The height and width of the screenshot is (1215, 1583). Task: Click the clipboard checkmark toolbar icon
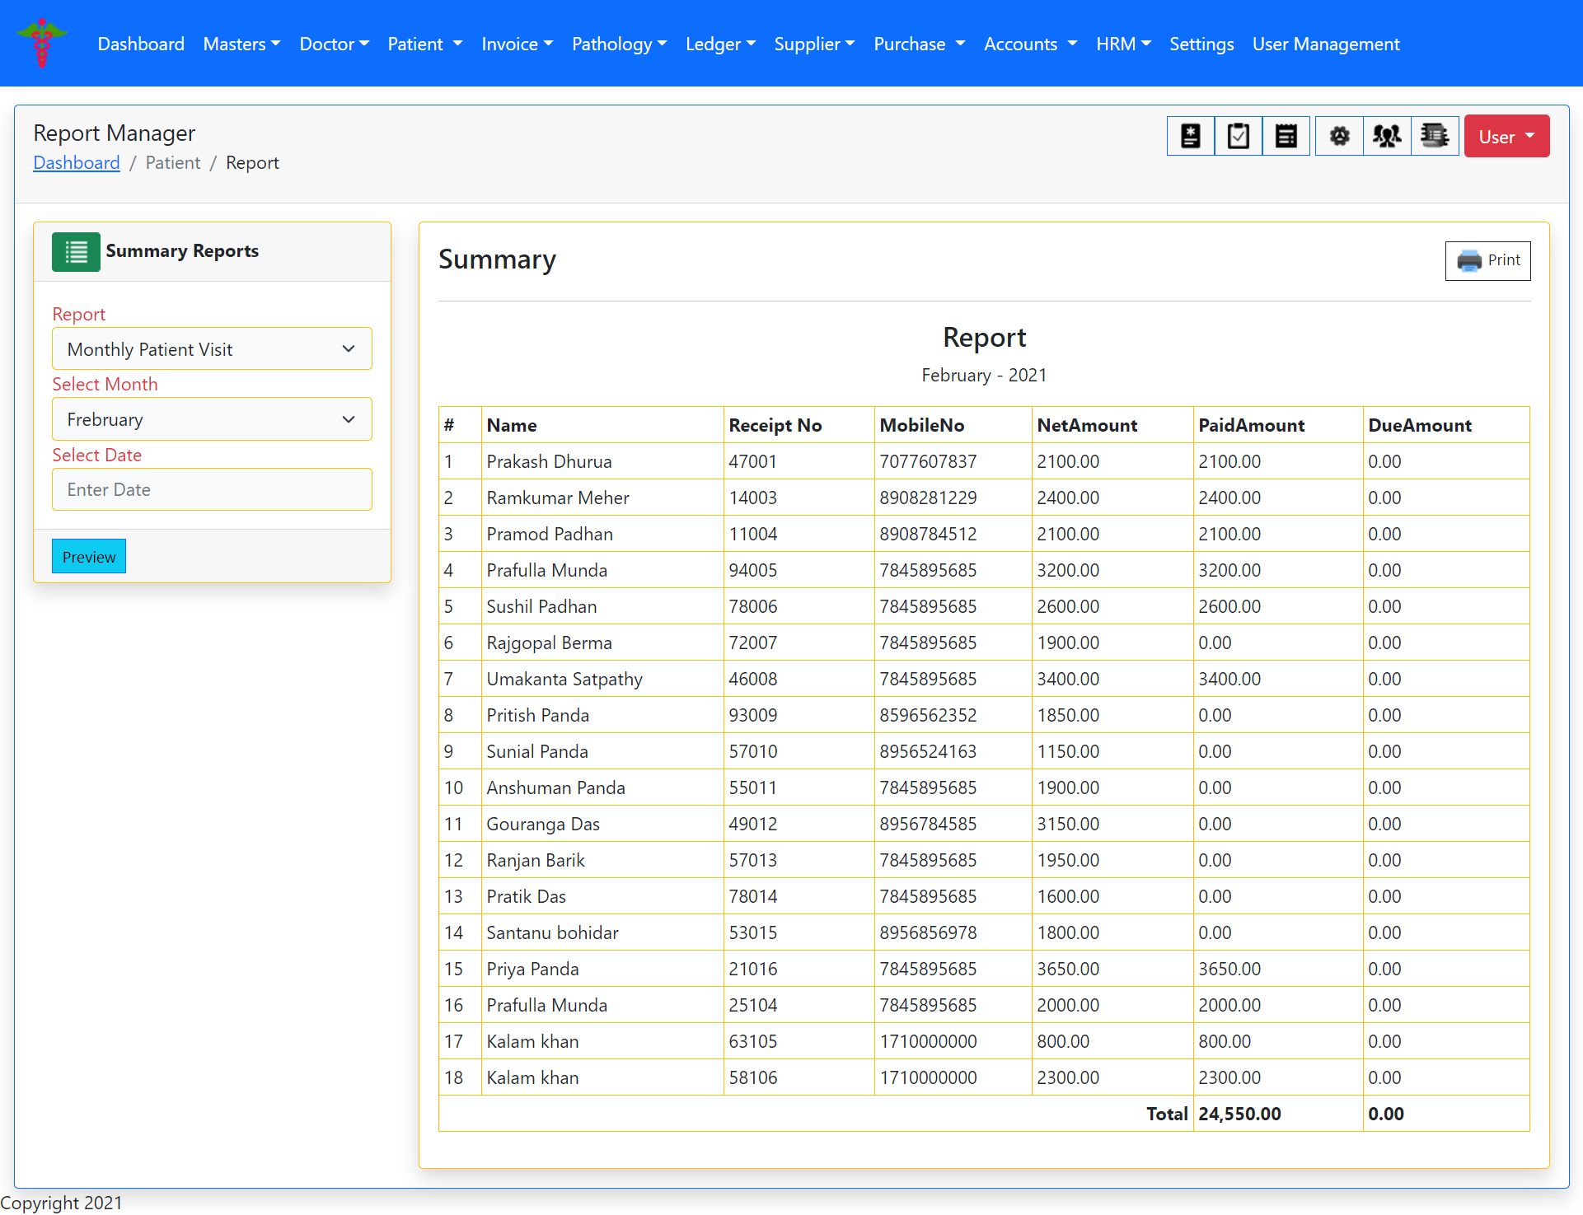point(1238,136)
